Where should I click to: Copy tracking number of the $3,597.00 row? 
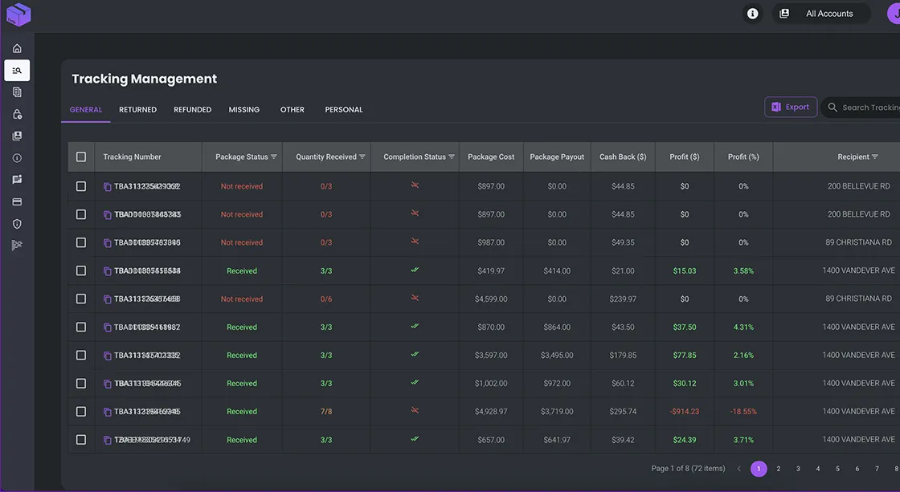(x=108, y=356)
